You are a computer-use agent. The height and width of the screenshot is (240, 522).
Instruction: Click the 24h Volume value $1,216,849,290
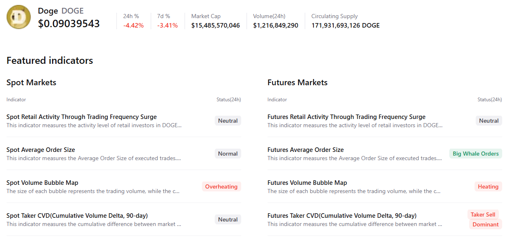coord(275,26)
